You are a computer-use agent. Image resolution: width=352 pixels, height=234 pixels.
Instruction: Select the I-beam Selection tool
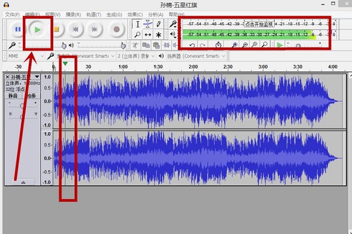pyautogui.click(x=137, y=24)
